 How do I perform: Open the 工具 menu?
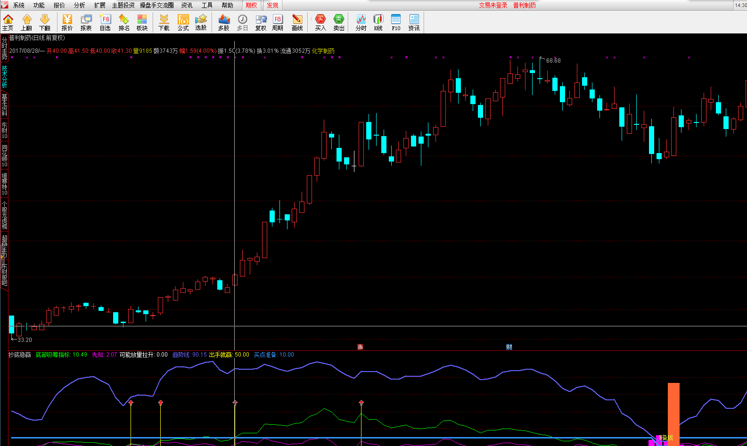207,5
